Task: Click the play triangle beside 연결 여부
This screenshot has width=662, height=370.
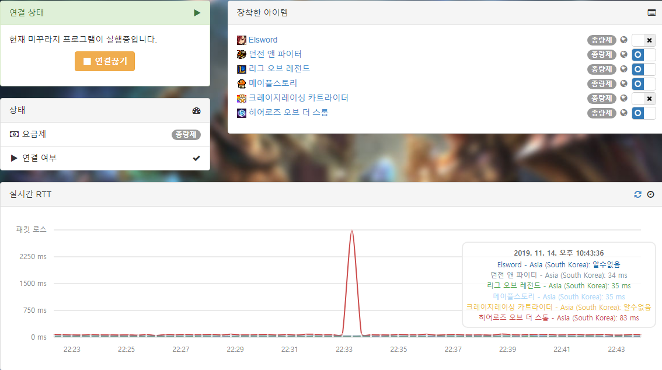Action: 14,158
